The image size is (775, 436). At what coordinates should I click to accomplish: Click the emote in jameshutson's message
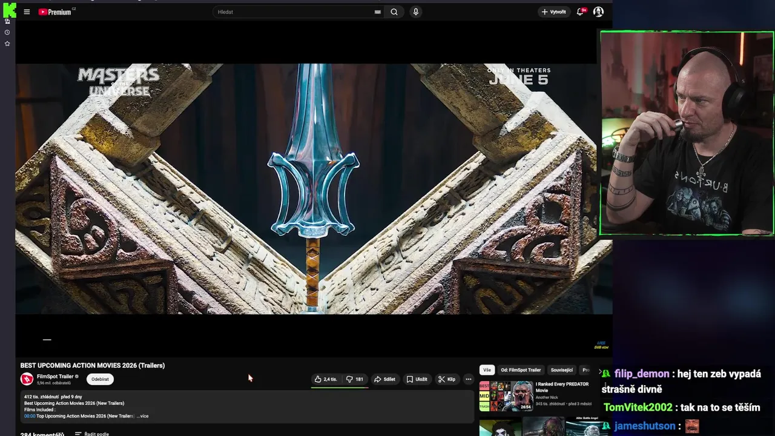pyautogui.click(x=692, y=426)
